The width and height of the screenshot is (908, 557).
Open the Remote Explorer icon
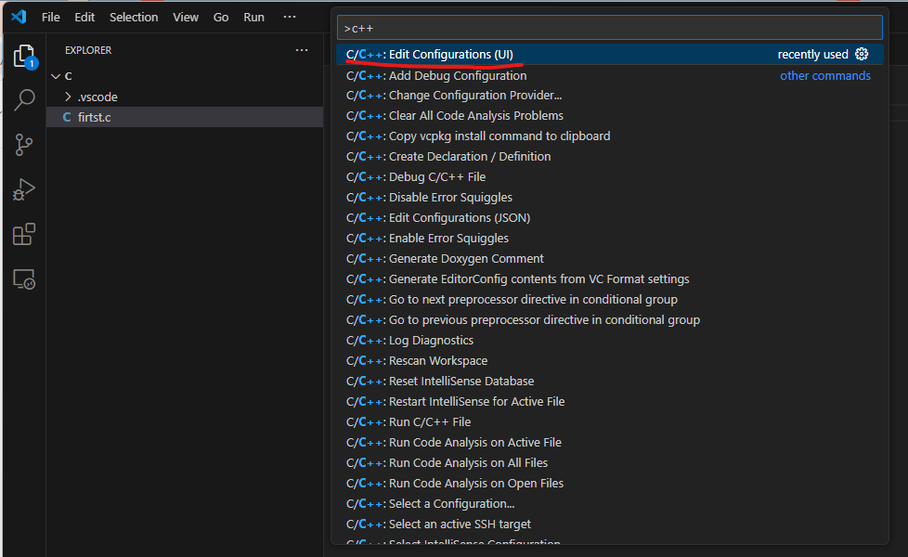[24, 279]
